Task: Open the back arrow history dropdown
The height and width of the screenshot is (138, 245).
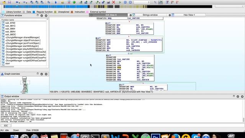Action: pyautogui.click(x=20, y=3)
